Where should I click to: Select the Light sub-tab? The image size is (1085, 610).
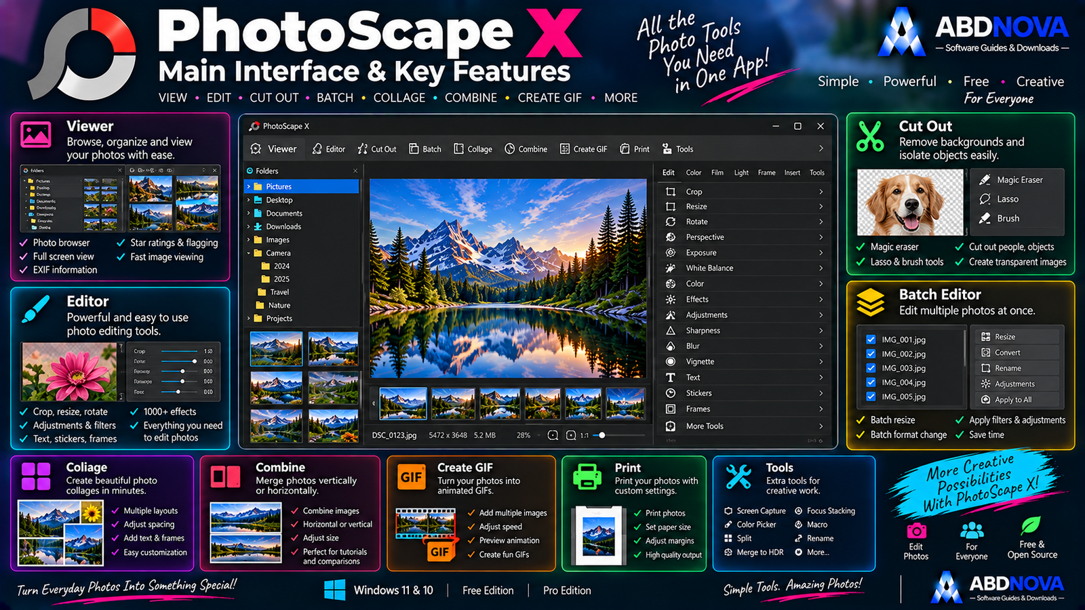click(x=741, y=173)
